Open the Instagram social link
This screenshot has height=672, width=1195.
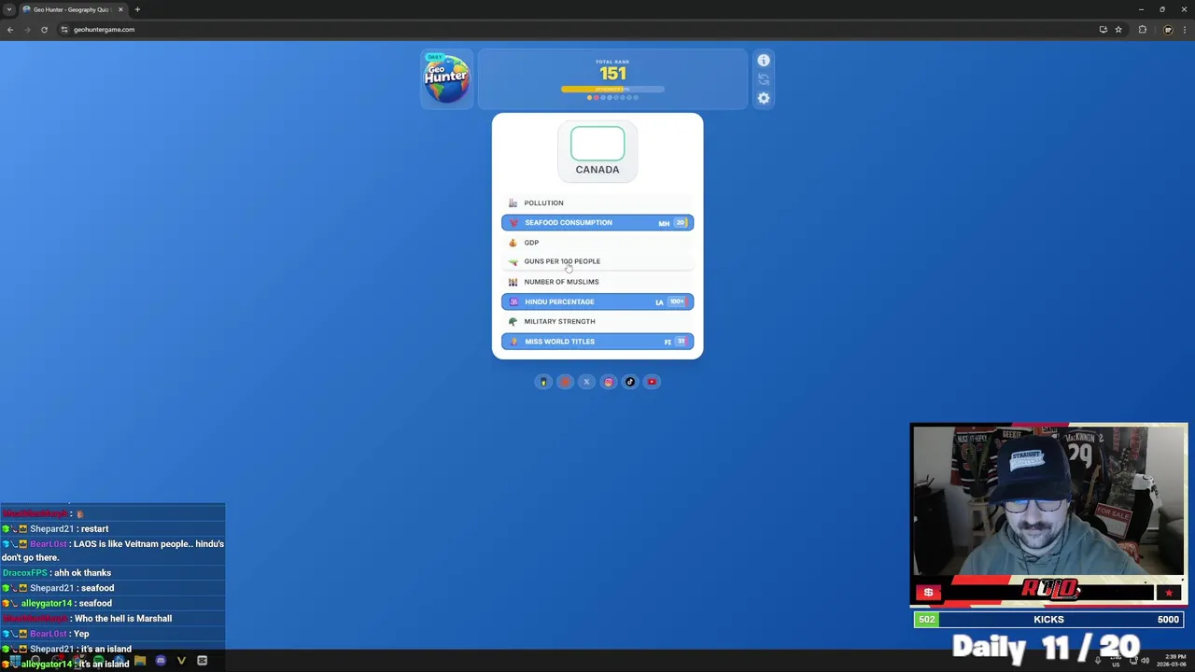(x=609, y=382)
